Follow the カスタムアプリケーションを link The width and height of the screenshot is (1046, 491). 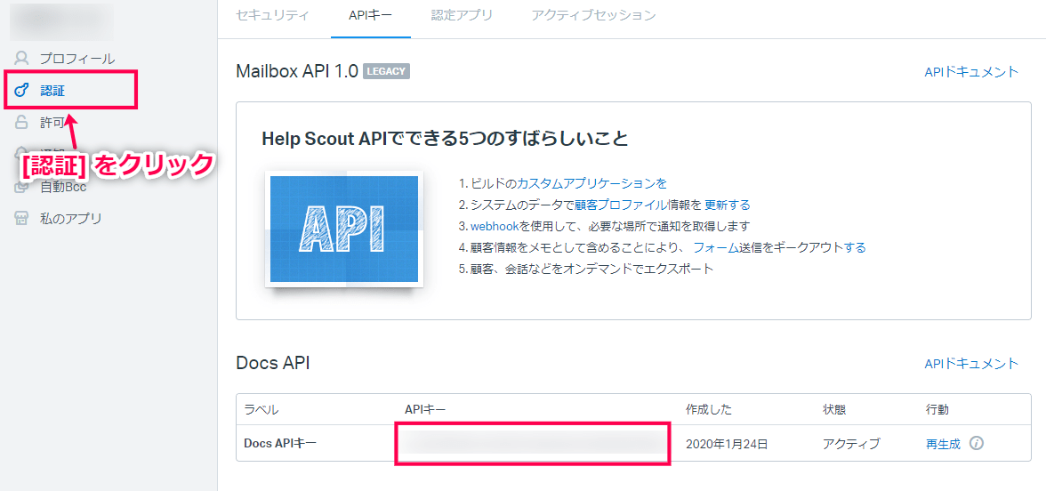pyautogui.click(x=591, y=183)
